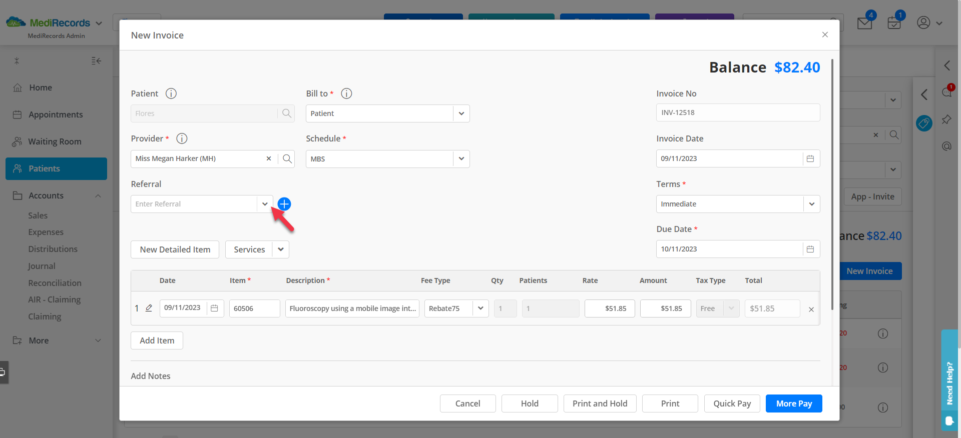961x438 pixels.
Task: Expand the Terms Immediate dropdown
Action: click(811, 204)
